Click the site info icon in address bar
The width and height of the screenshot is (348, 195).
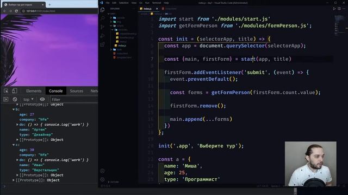point(23,11)
